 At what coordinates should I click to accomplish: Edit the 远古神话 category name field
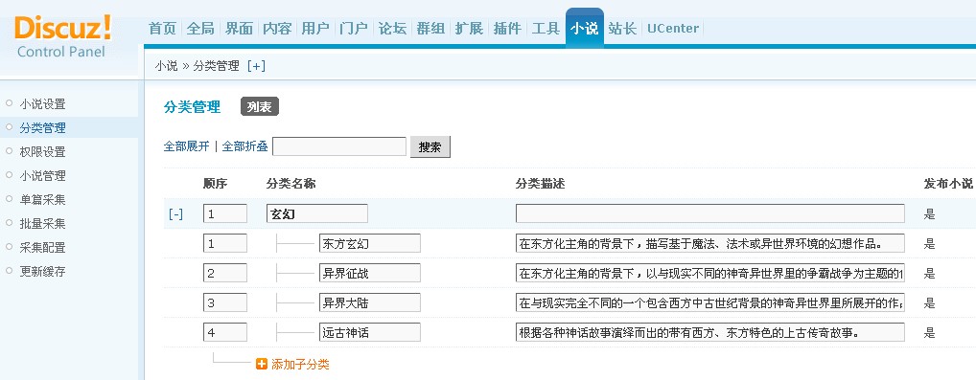coord(370,333)
